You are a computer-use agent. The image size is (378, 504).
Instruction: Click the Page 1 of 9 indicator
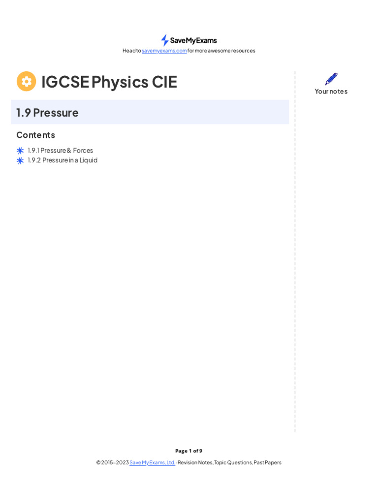tap(189, 451)
